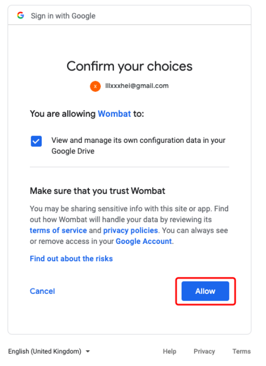
Task: Open the Terms footer link
Action: tap(242, 351)
